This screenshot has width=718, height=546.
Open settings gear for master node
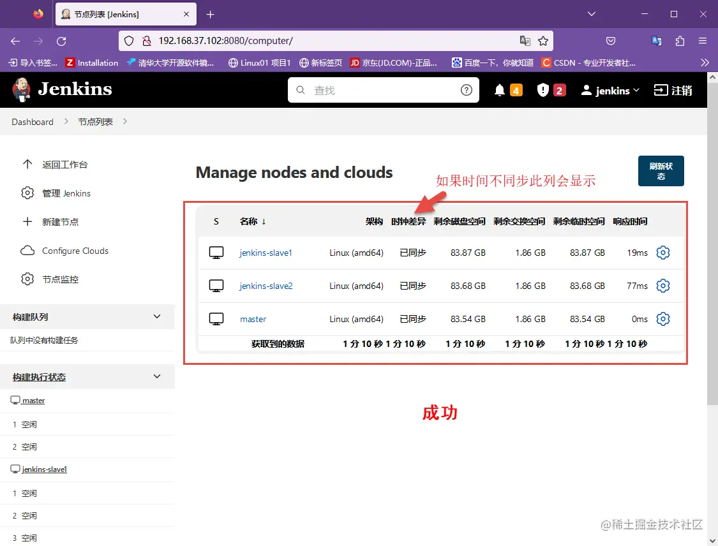662,318
